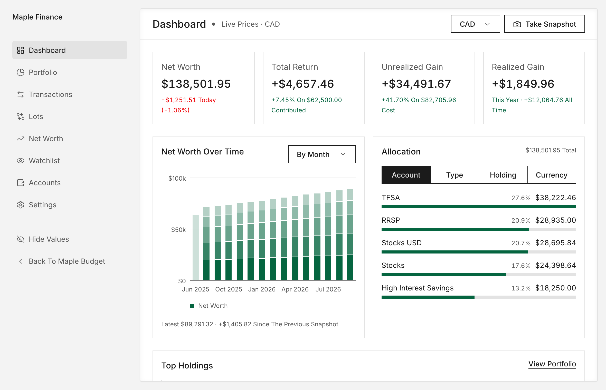Click the $138,501.95 Total allocation text
Image resolution: width=606 pixels, height=390 pixels.
point(551,150)
